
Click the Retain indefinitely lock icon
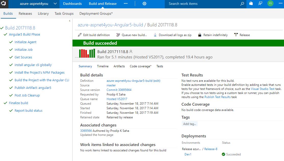pyautogui.click(x=200, y=35)
